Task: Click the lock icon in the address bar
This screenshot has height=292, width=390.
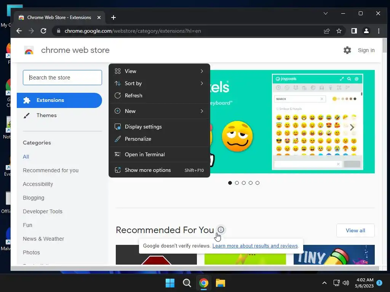Action: tap(59, 31)
